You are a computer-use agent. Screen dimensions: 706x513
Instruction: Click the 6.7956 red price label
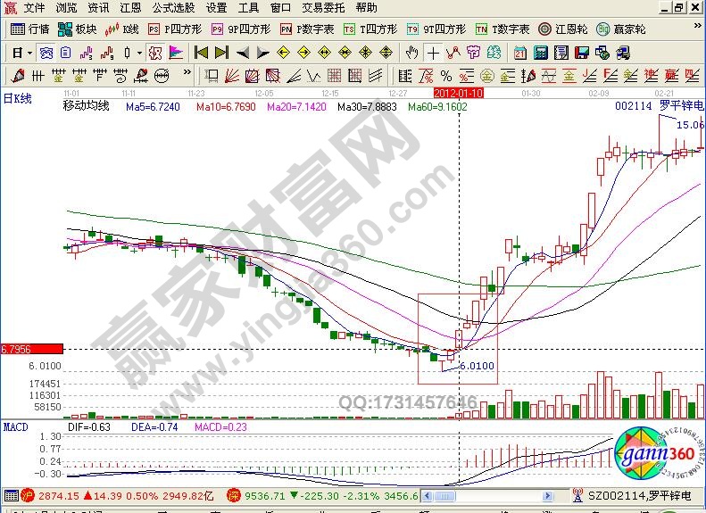point(31,349)
